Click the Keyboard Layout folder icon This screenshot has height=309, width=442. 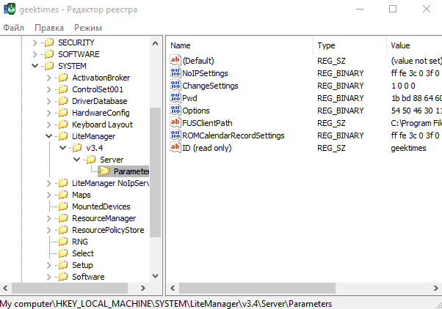(x=63, y=124)
